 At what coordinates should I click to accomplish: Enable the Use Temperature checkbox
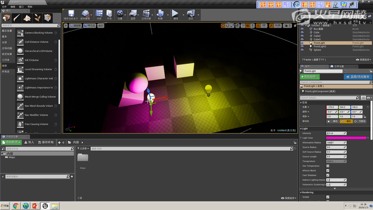328,166
